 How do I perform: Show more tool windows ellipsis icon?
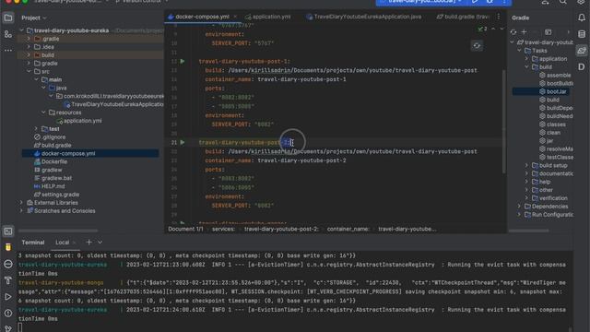[x=8, y=50]
